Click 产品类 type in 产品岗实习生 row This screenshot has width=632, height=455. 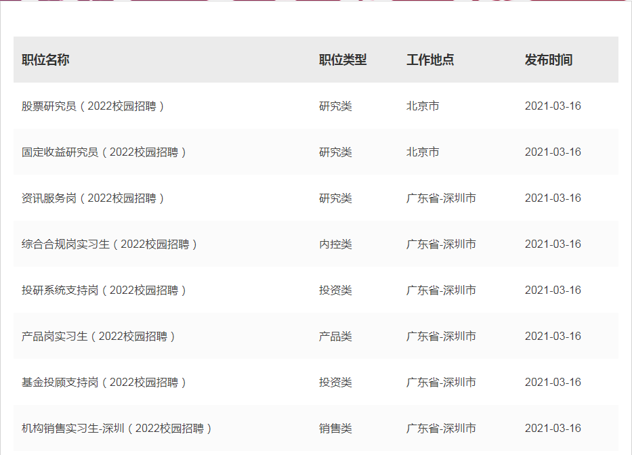335,337
